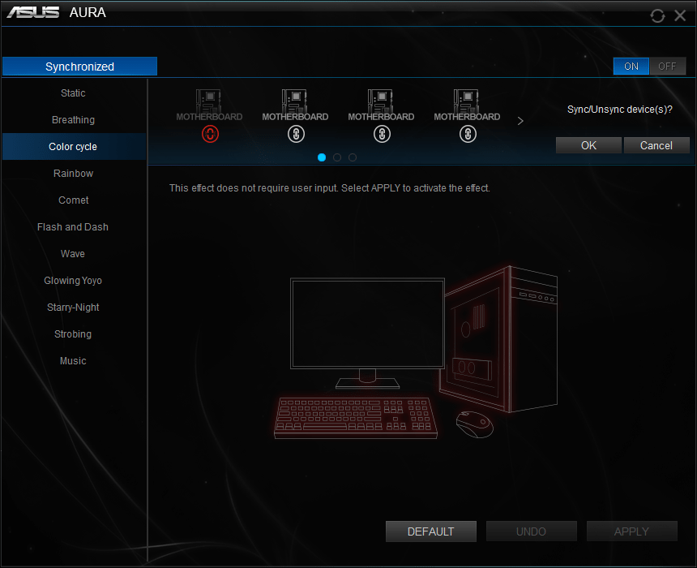Choose the Wave effect

pyautogui.click(x=73, y=253)
